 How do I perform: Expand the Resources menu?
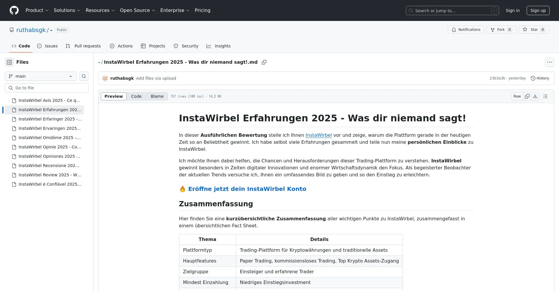(x=100, y=10)
